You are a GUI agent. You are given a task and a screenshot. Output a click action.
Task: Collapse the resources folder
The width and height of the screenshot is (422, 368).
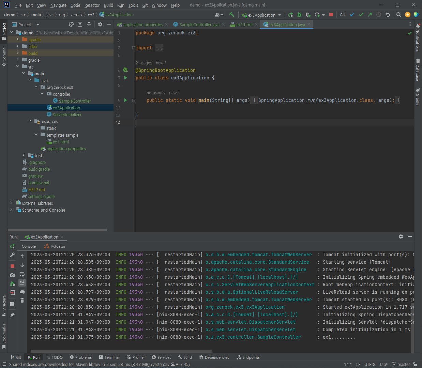pos(30,121)
